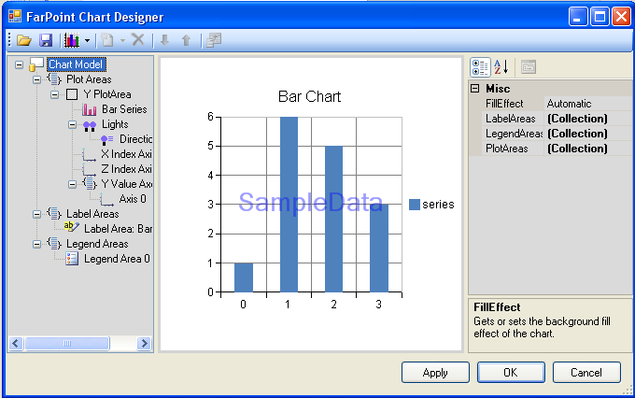Screen dimensions: 635x398
Task: Click the properties window toolbar icon
Action: [x=214, y=40]
